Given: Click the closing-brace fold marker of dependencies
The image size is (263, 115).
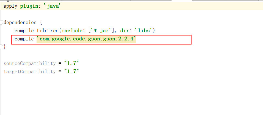Looking at the screenshot, I should (1, 47).
